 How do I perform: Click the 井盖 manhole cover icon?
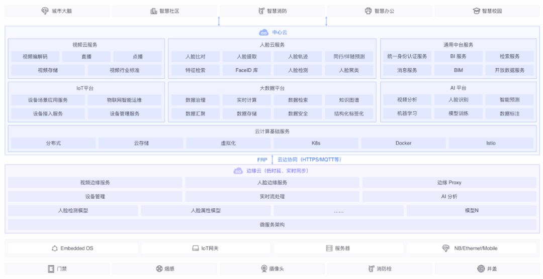481,268
